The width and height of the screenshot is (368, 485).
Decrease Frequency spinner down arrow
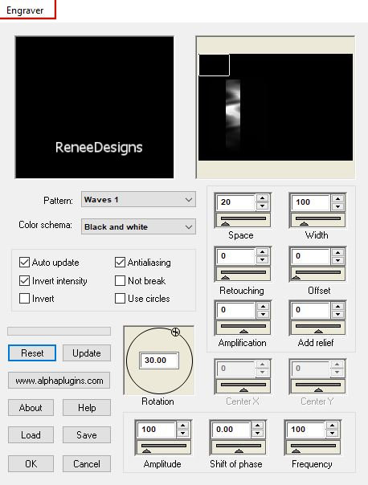332,433
